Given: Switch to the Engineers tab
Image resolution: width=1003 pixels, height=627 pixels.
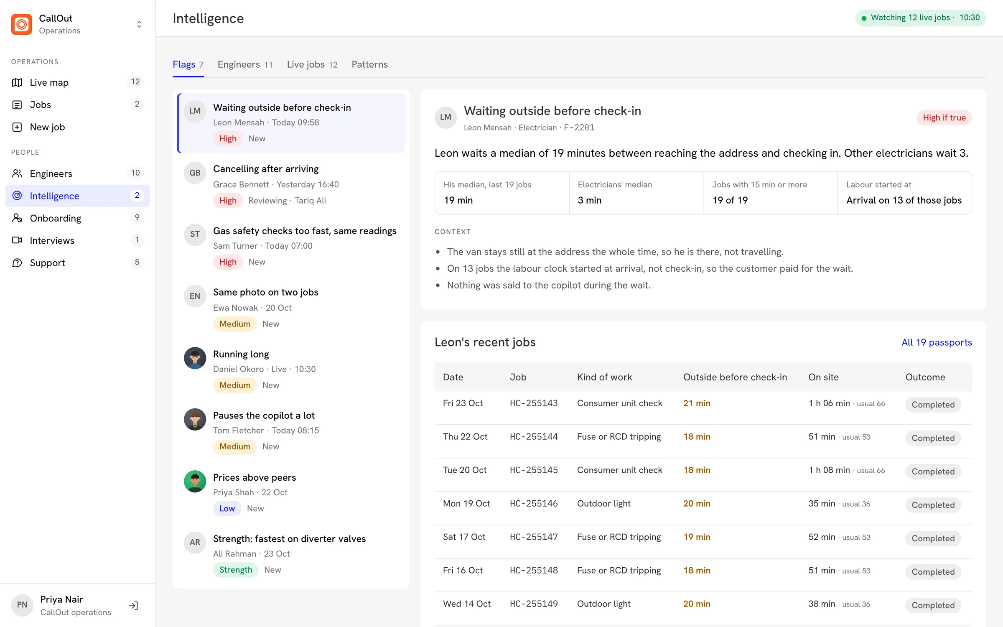Looking at the screenshot, I should click(x=245, y=64).
